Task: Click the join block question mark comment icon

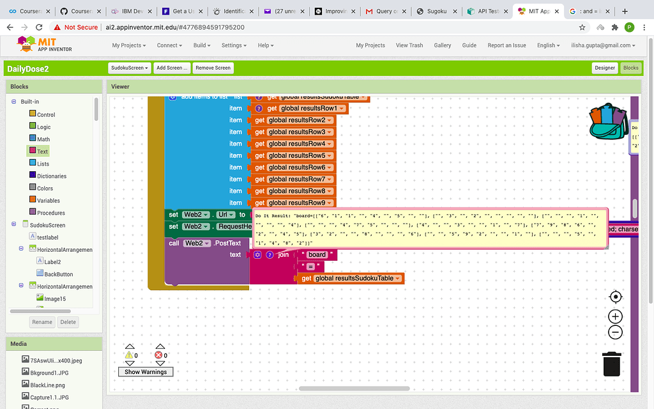Action: 270,254
